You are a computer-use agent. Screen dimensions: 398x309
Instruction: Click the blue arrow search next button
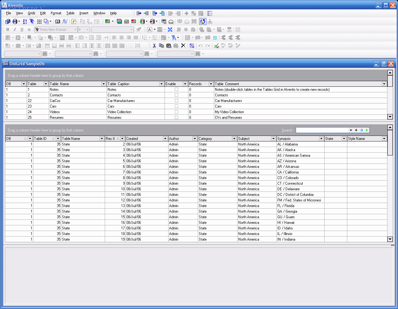pyautogui.click(x=362, y=130)
